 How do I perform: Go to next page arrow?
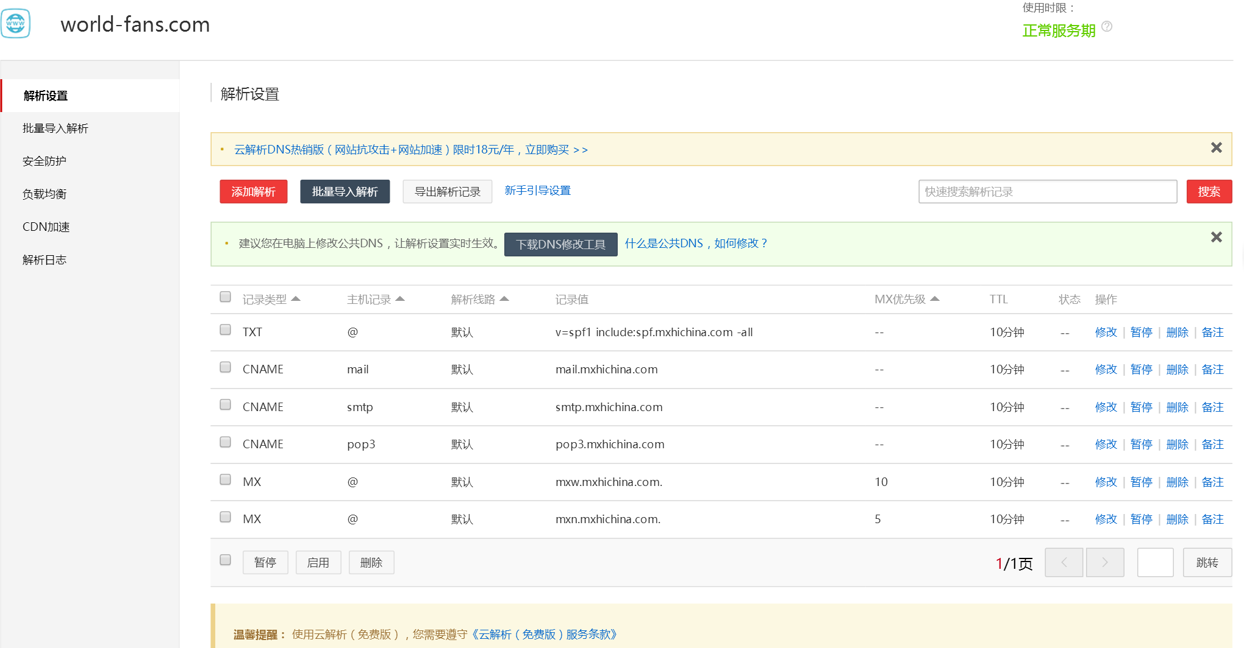pyautogui.click(x=1105, y=562)
